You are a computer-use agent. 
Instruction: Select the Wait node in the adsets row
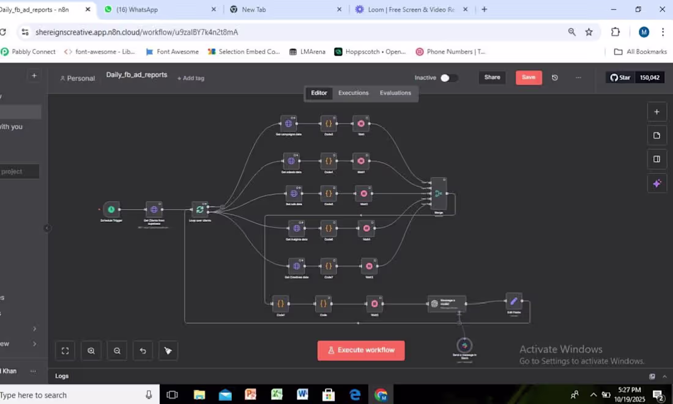point(361,161)
